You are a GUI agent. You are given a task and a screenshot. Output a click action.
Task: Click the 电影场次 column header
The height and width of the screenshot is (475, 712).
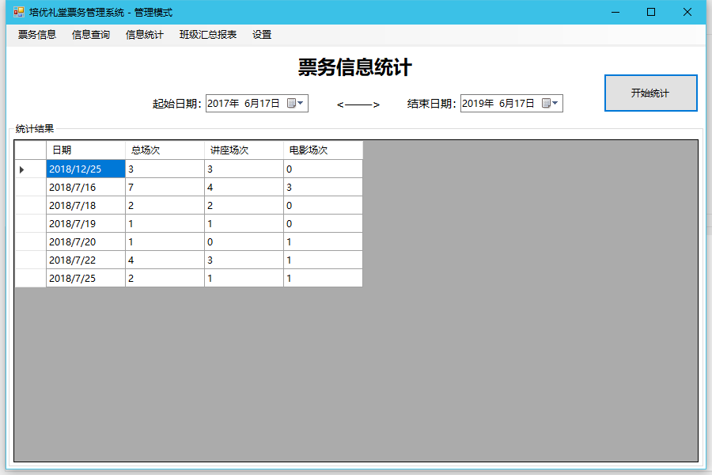click(x=323, y=150)
